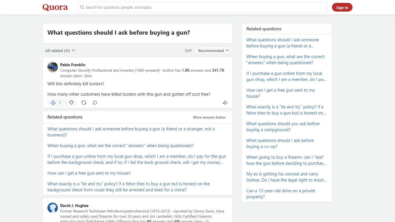Open sidebar question about purchasing gun online from local gun shop
Image resolution: width=395 pixels, height=222 pixels.
click(x=286, y=76)
